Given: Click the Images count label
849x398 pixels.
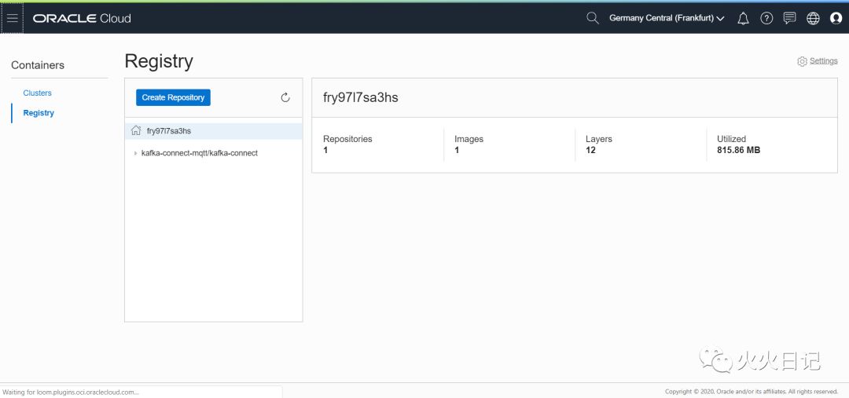Looking at the screenshot, I should 469,139.
